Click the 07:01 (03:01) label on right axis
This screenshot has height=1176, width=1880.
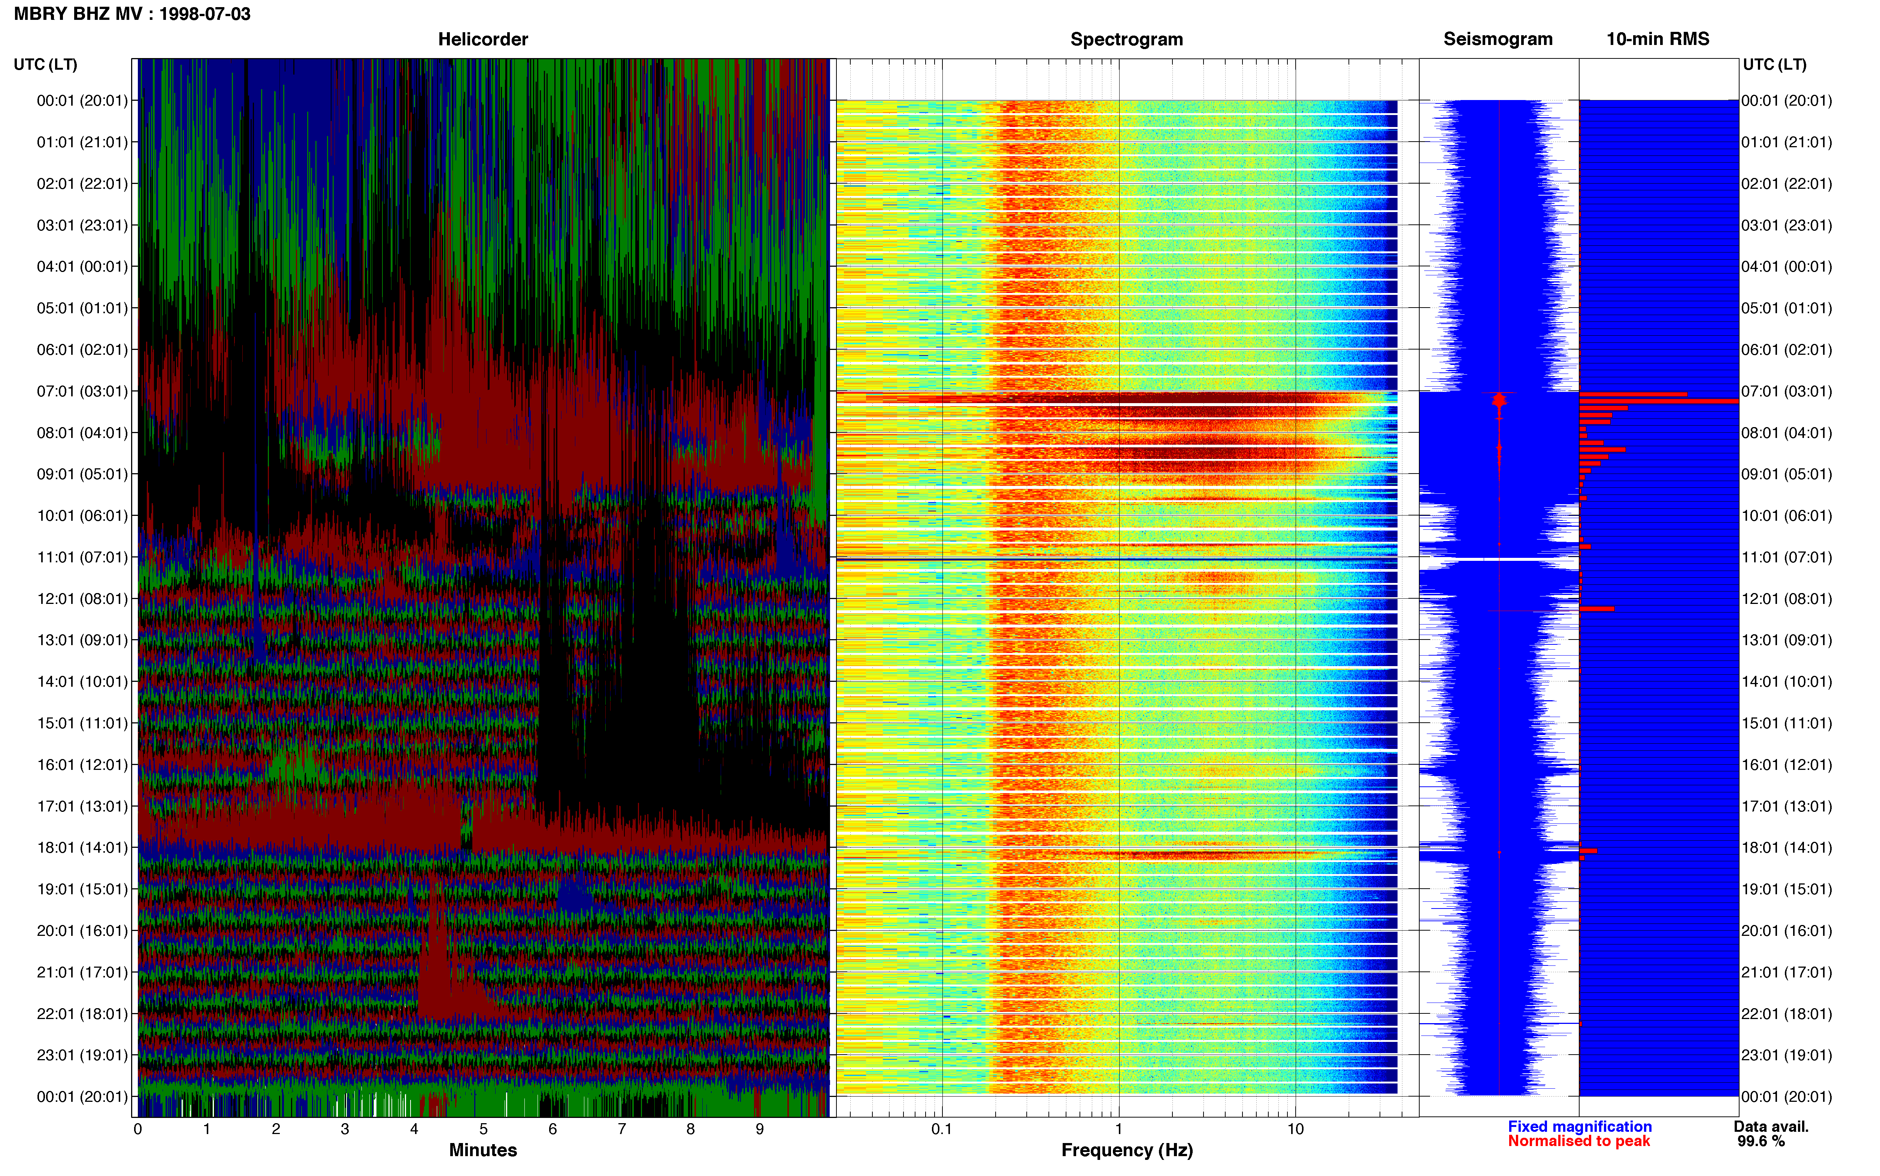coord(1787,391)
